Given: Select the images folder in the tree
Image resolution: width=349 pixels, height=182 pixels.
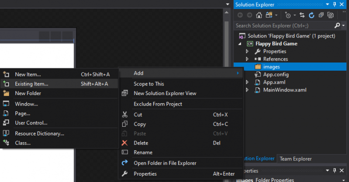Looking at the screenshot, I should pyautogui.click(x=290, y=67).
